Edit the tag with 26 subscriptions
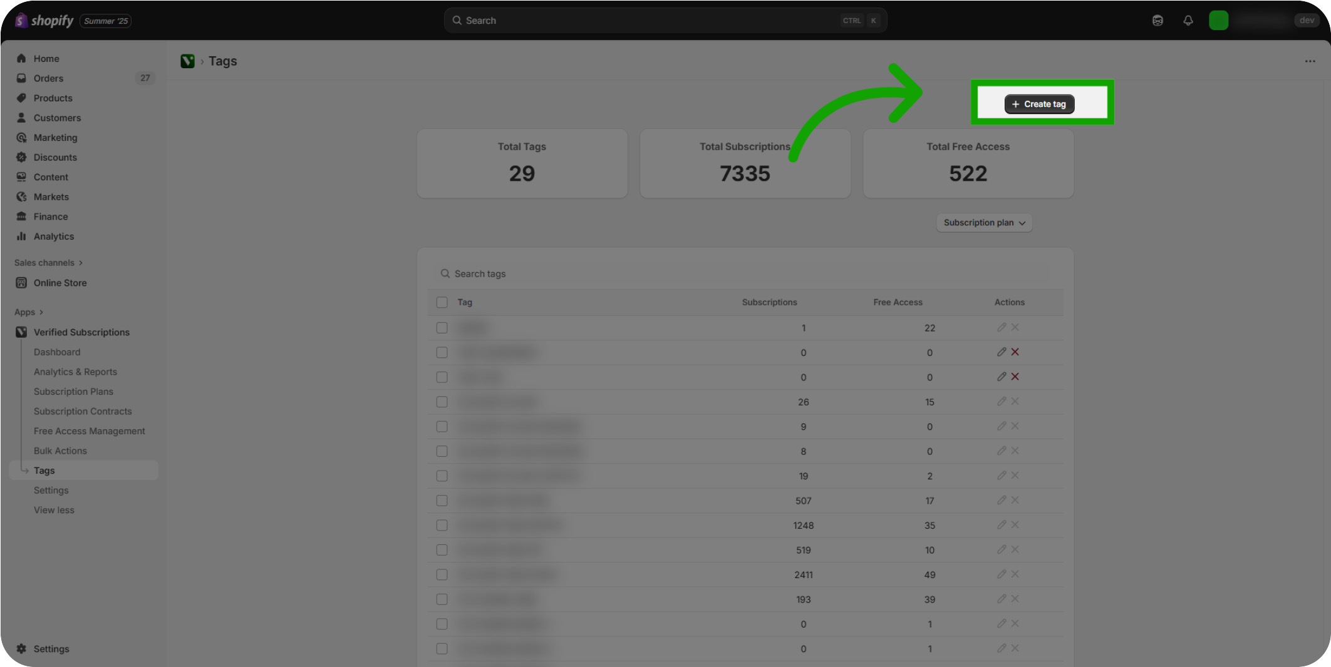The height and width of the screenshot is (667, 1331). pos(1002,402)
